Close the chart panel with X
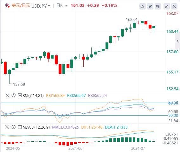Image resolution: width=180 pixels, height=152 pixels. coord(174,6)
